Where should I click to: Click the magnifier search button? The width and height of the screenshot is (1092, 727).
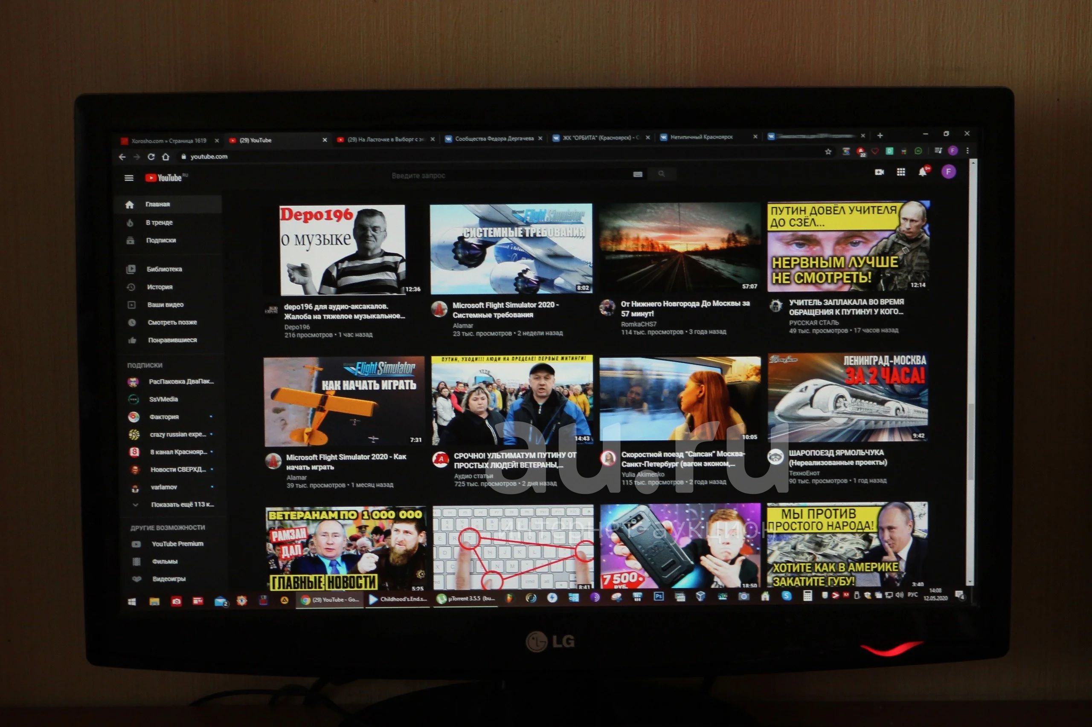[x=662, y=174]
